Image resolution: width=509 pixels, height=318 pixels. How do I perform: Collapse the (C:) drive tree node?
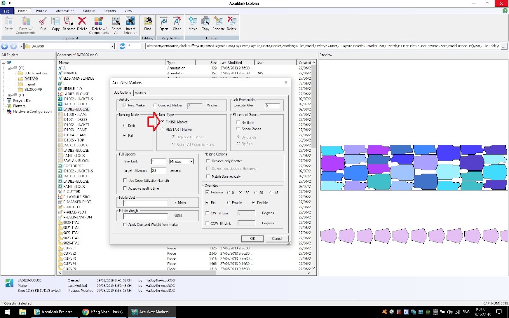coord(9,68)
